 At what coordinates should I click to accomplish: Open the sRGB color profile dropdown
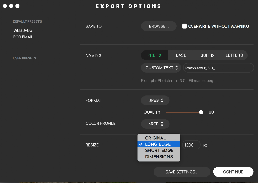[x=155, y=124]
